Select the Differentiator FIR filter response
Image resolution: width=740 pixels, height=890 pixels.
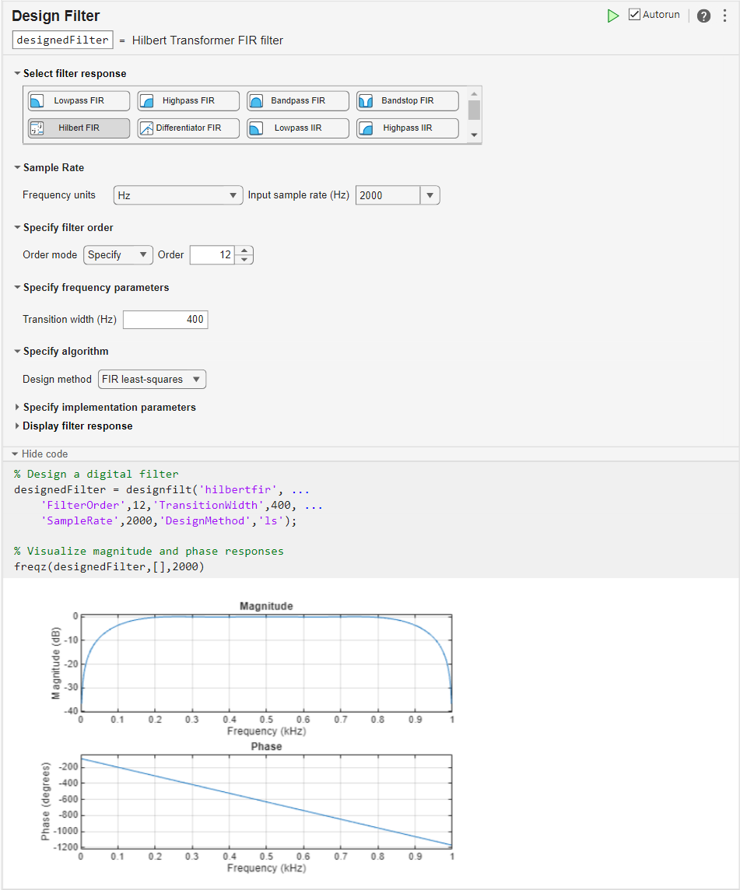tap(188, 128)
